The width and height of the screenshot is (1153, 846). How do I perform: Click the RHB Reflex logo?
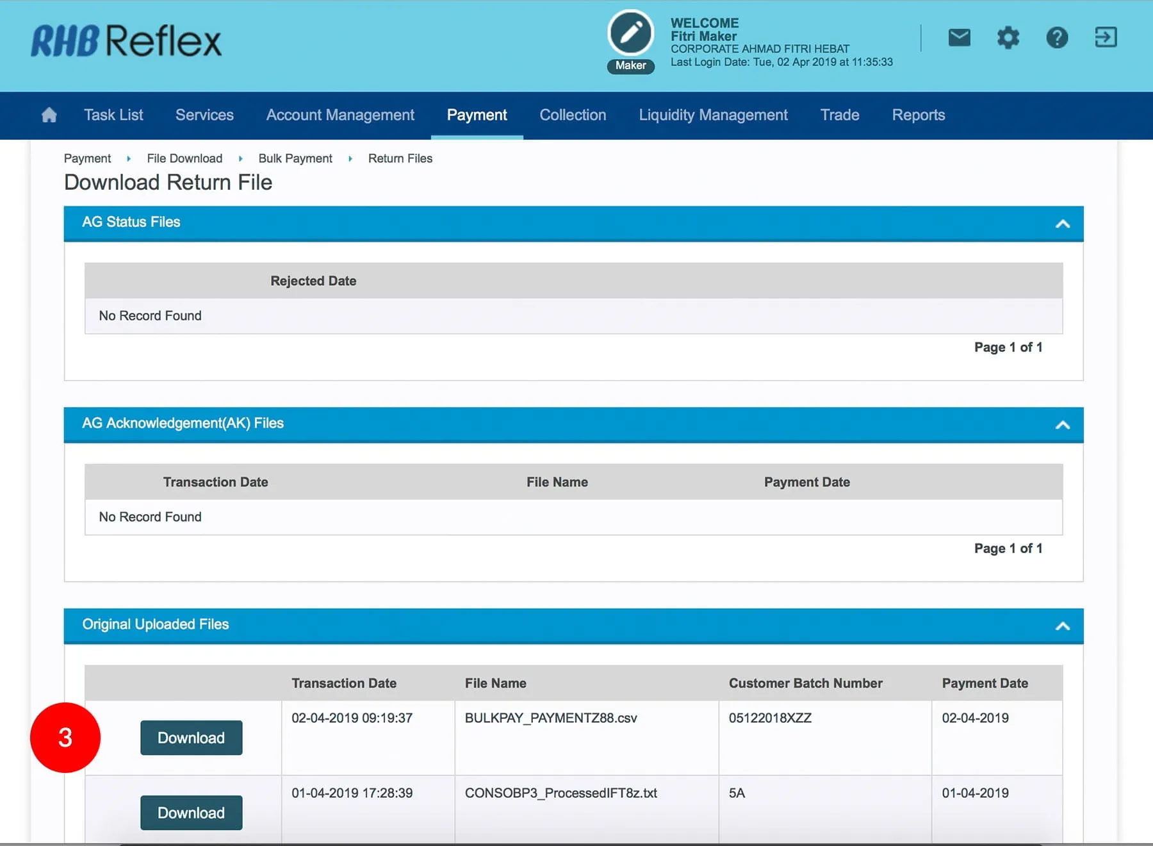(x=126, y=41)
